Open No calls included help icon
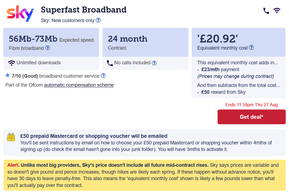This screenshot has height=194, width=289. [x=154, y=63]
